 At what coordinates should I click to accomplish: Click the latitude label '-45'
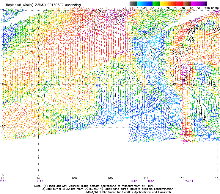(3, 45)
